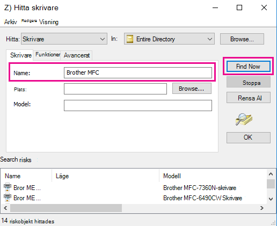This screenshot has width=277, height=226.
Task: Click the horizontal scrollbar thumb
Action: click(x=66, y=208)
